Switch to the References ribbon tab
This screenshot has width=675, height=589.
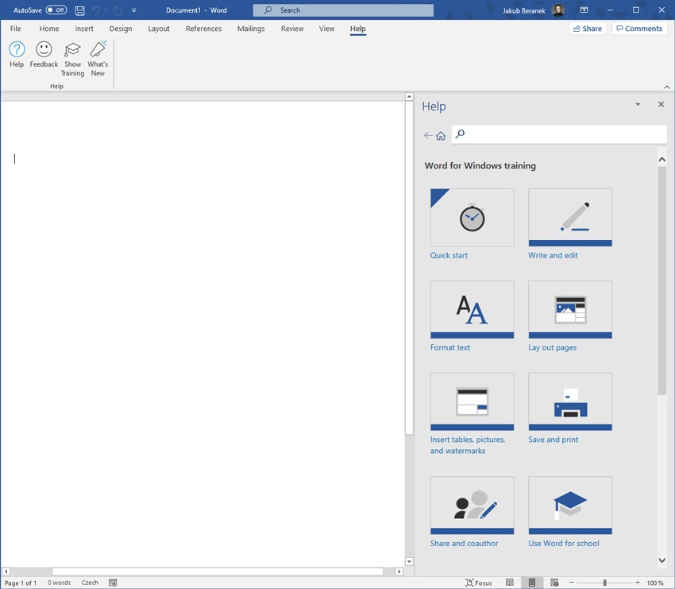pos(203,28)
